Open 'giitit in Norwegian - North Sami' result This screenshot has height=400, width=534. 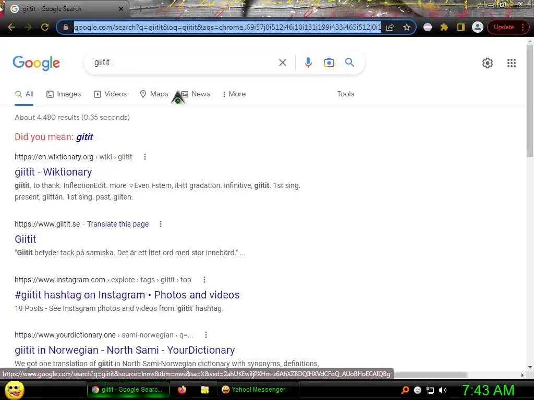(125, 350)
